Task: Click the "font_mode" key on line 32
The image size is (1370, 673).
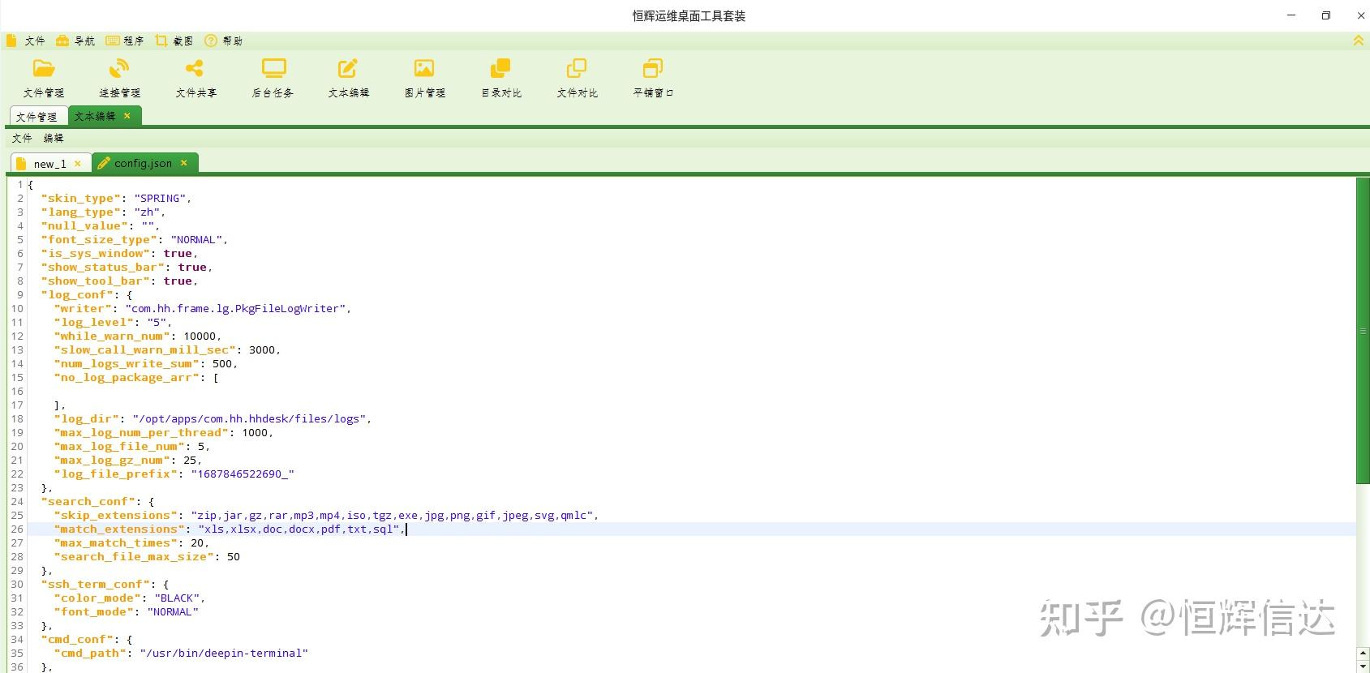Action: [94, 611]
